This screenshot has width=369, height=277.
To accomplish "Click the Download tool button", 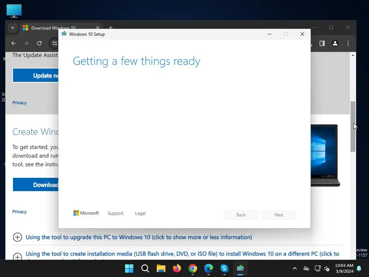I will [36, 185].
